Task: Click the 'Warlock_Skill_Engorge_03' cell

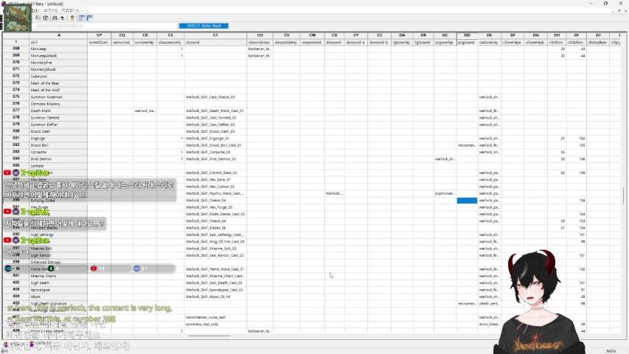Action: (x=215, y=138)
